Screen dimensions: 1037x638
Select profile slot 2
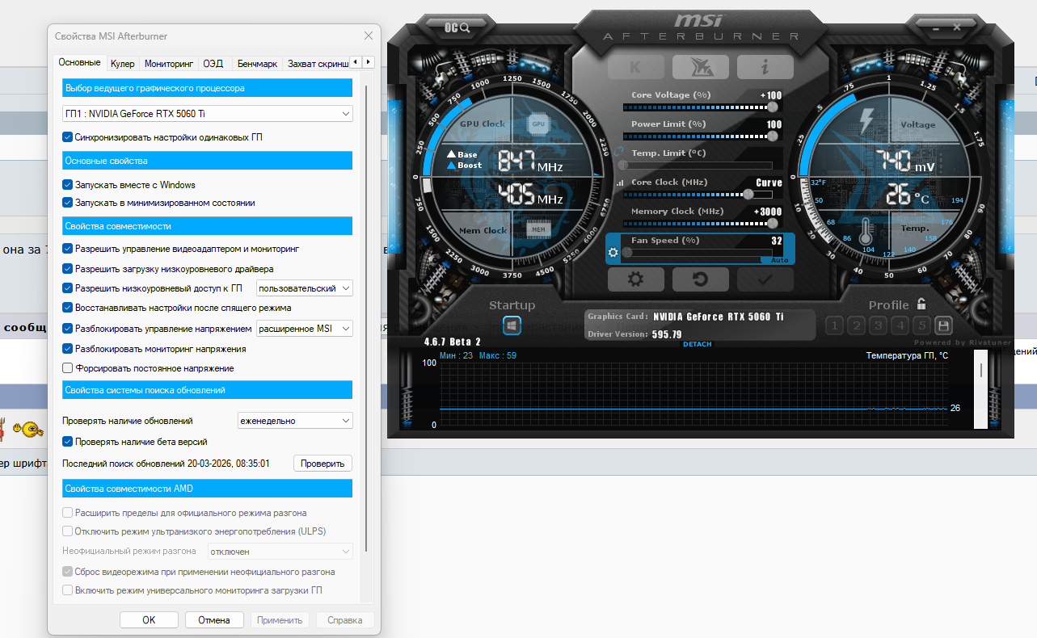point(856,325)
